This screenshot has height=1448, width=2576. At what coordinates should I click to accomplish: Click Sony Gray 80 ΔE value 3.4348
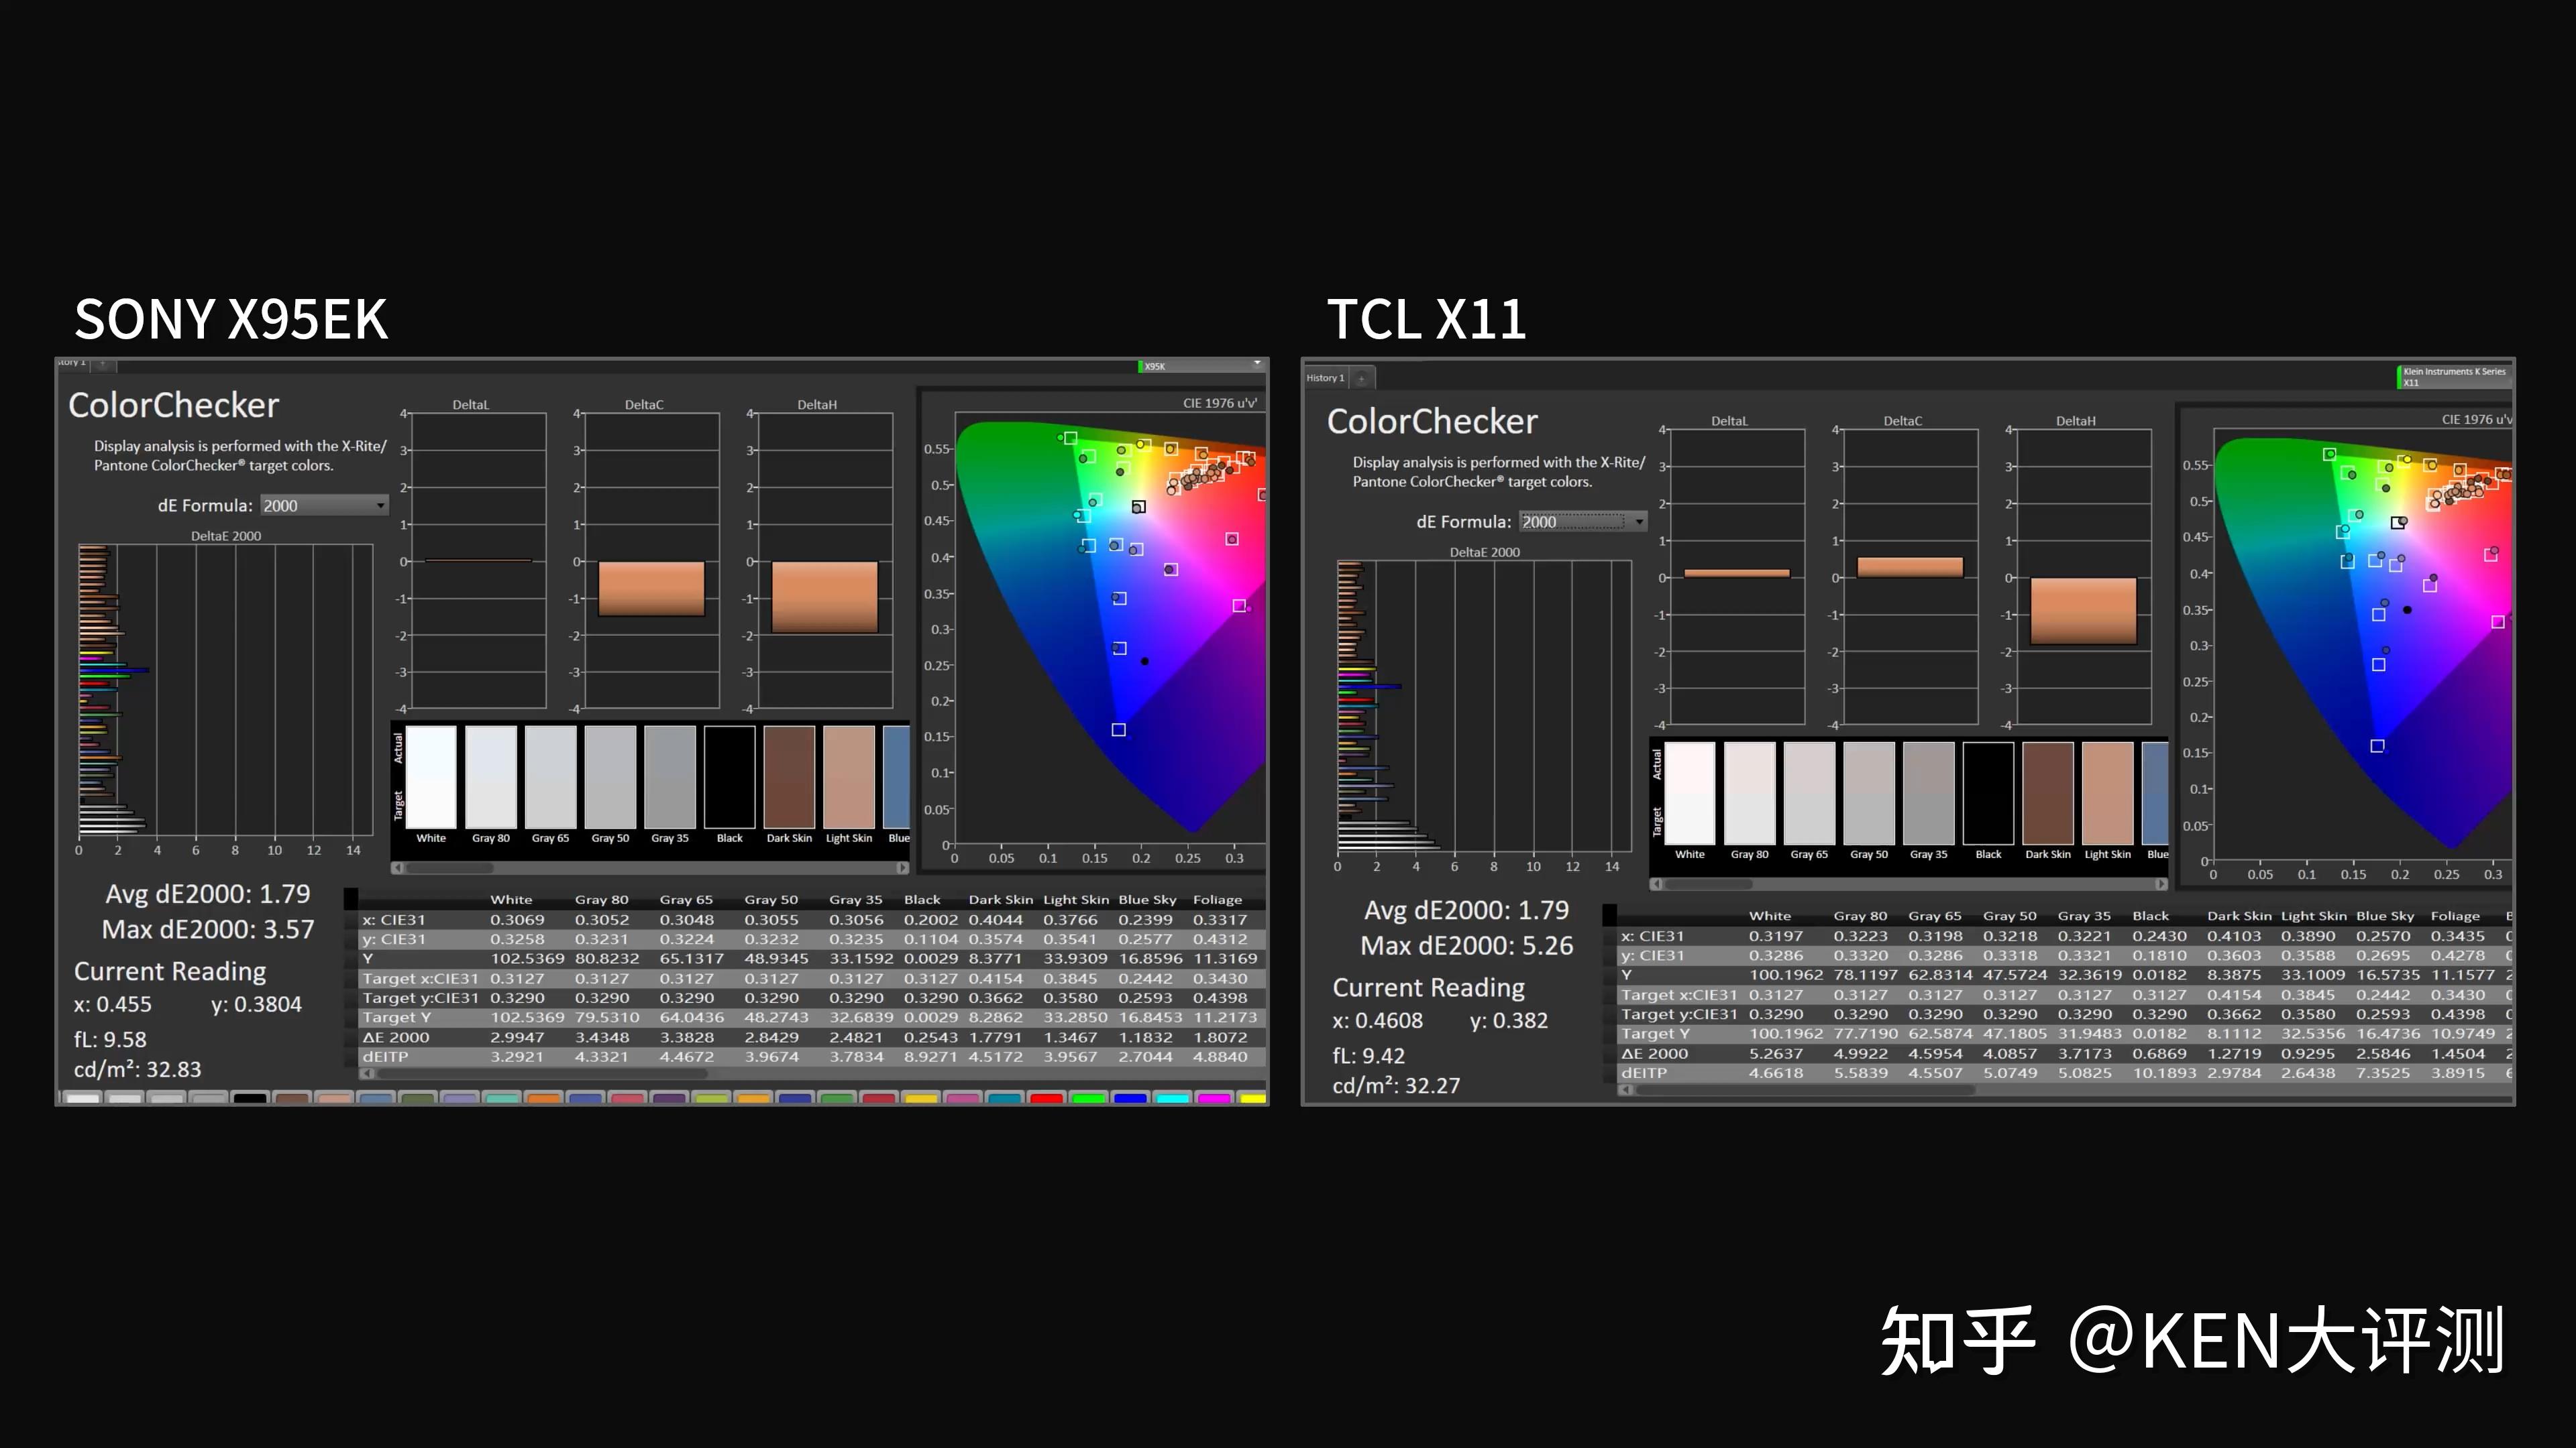602,1037
